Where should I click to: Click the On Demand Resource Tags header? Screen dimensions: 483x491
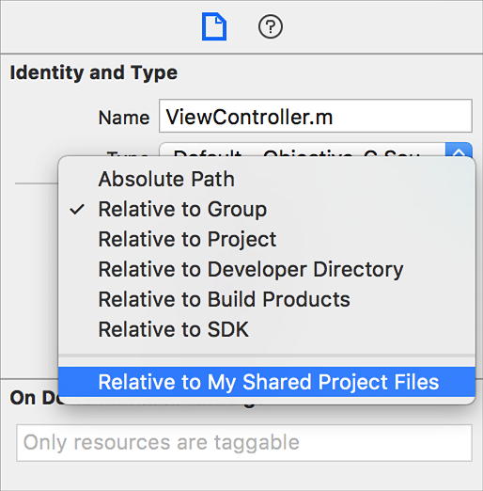click(x=34, y=398)
